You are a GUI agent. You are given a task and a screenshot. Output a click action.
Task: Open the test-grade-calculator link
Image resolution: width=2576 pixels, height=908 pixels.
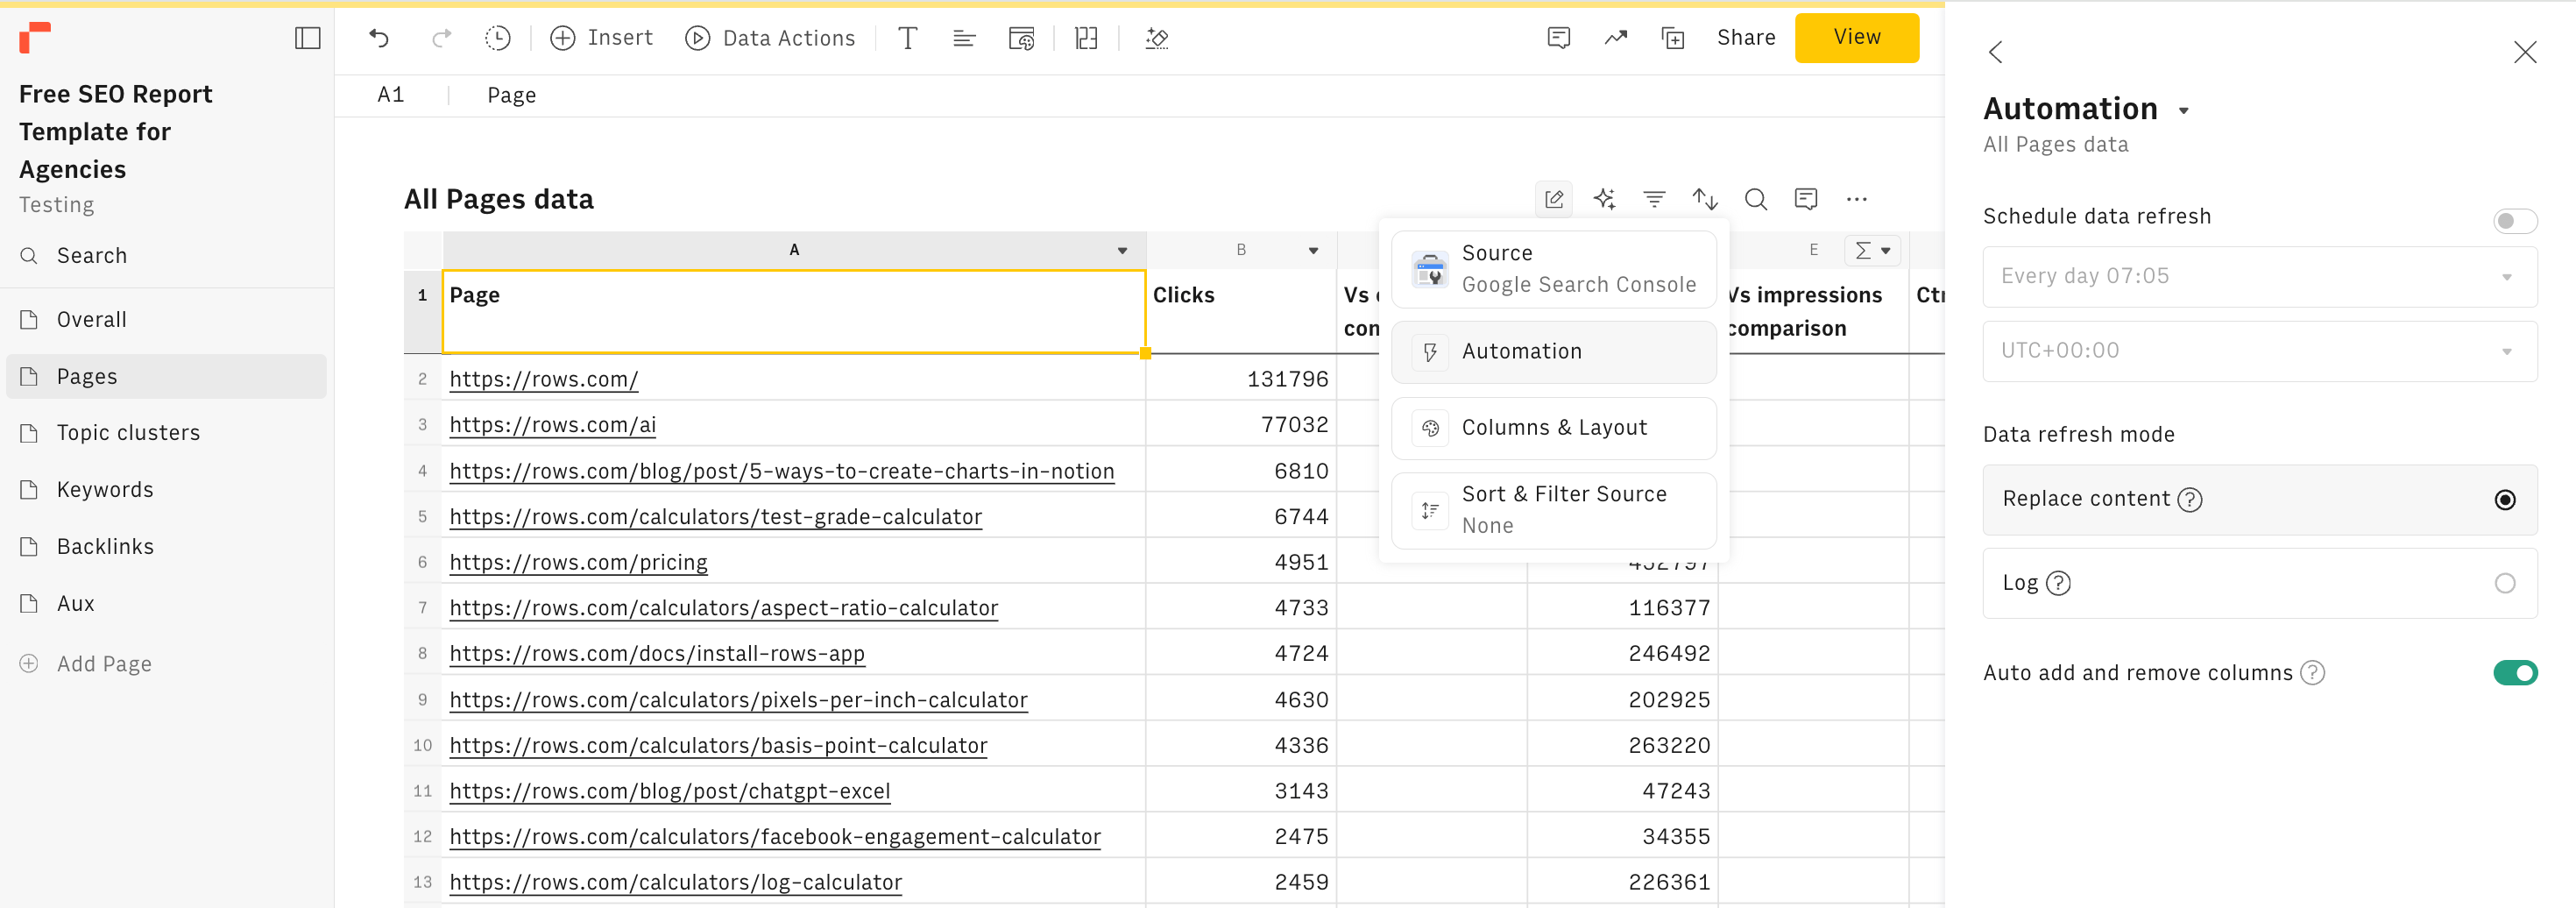tap(715, 517)
